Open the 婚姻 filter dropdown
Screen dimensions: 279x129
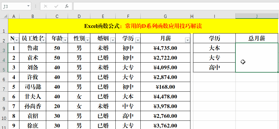pyautogui.click(x=113, y=41)
